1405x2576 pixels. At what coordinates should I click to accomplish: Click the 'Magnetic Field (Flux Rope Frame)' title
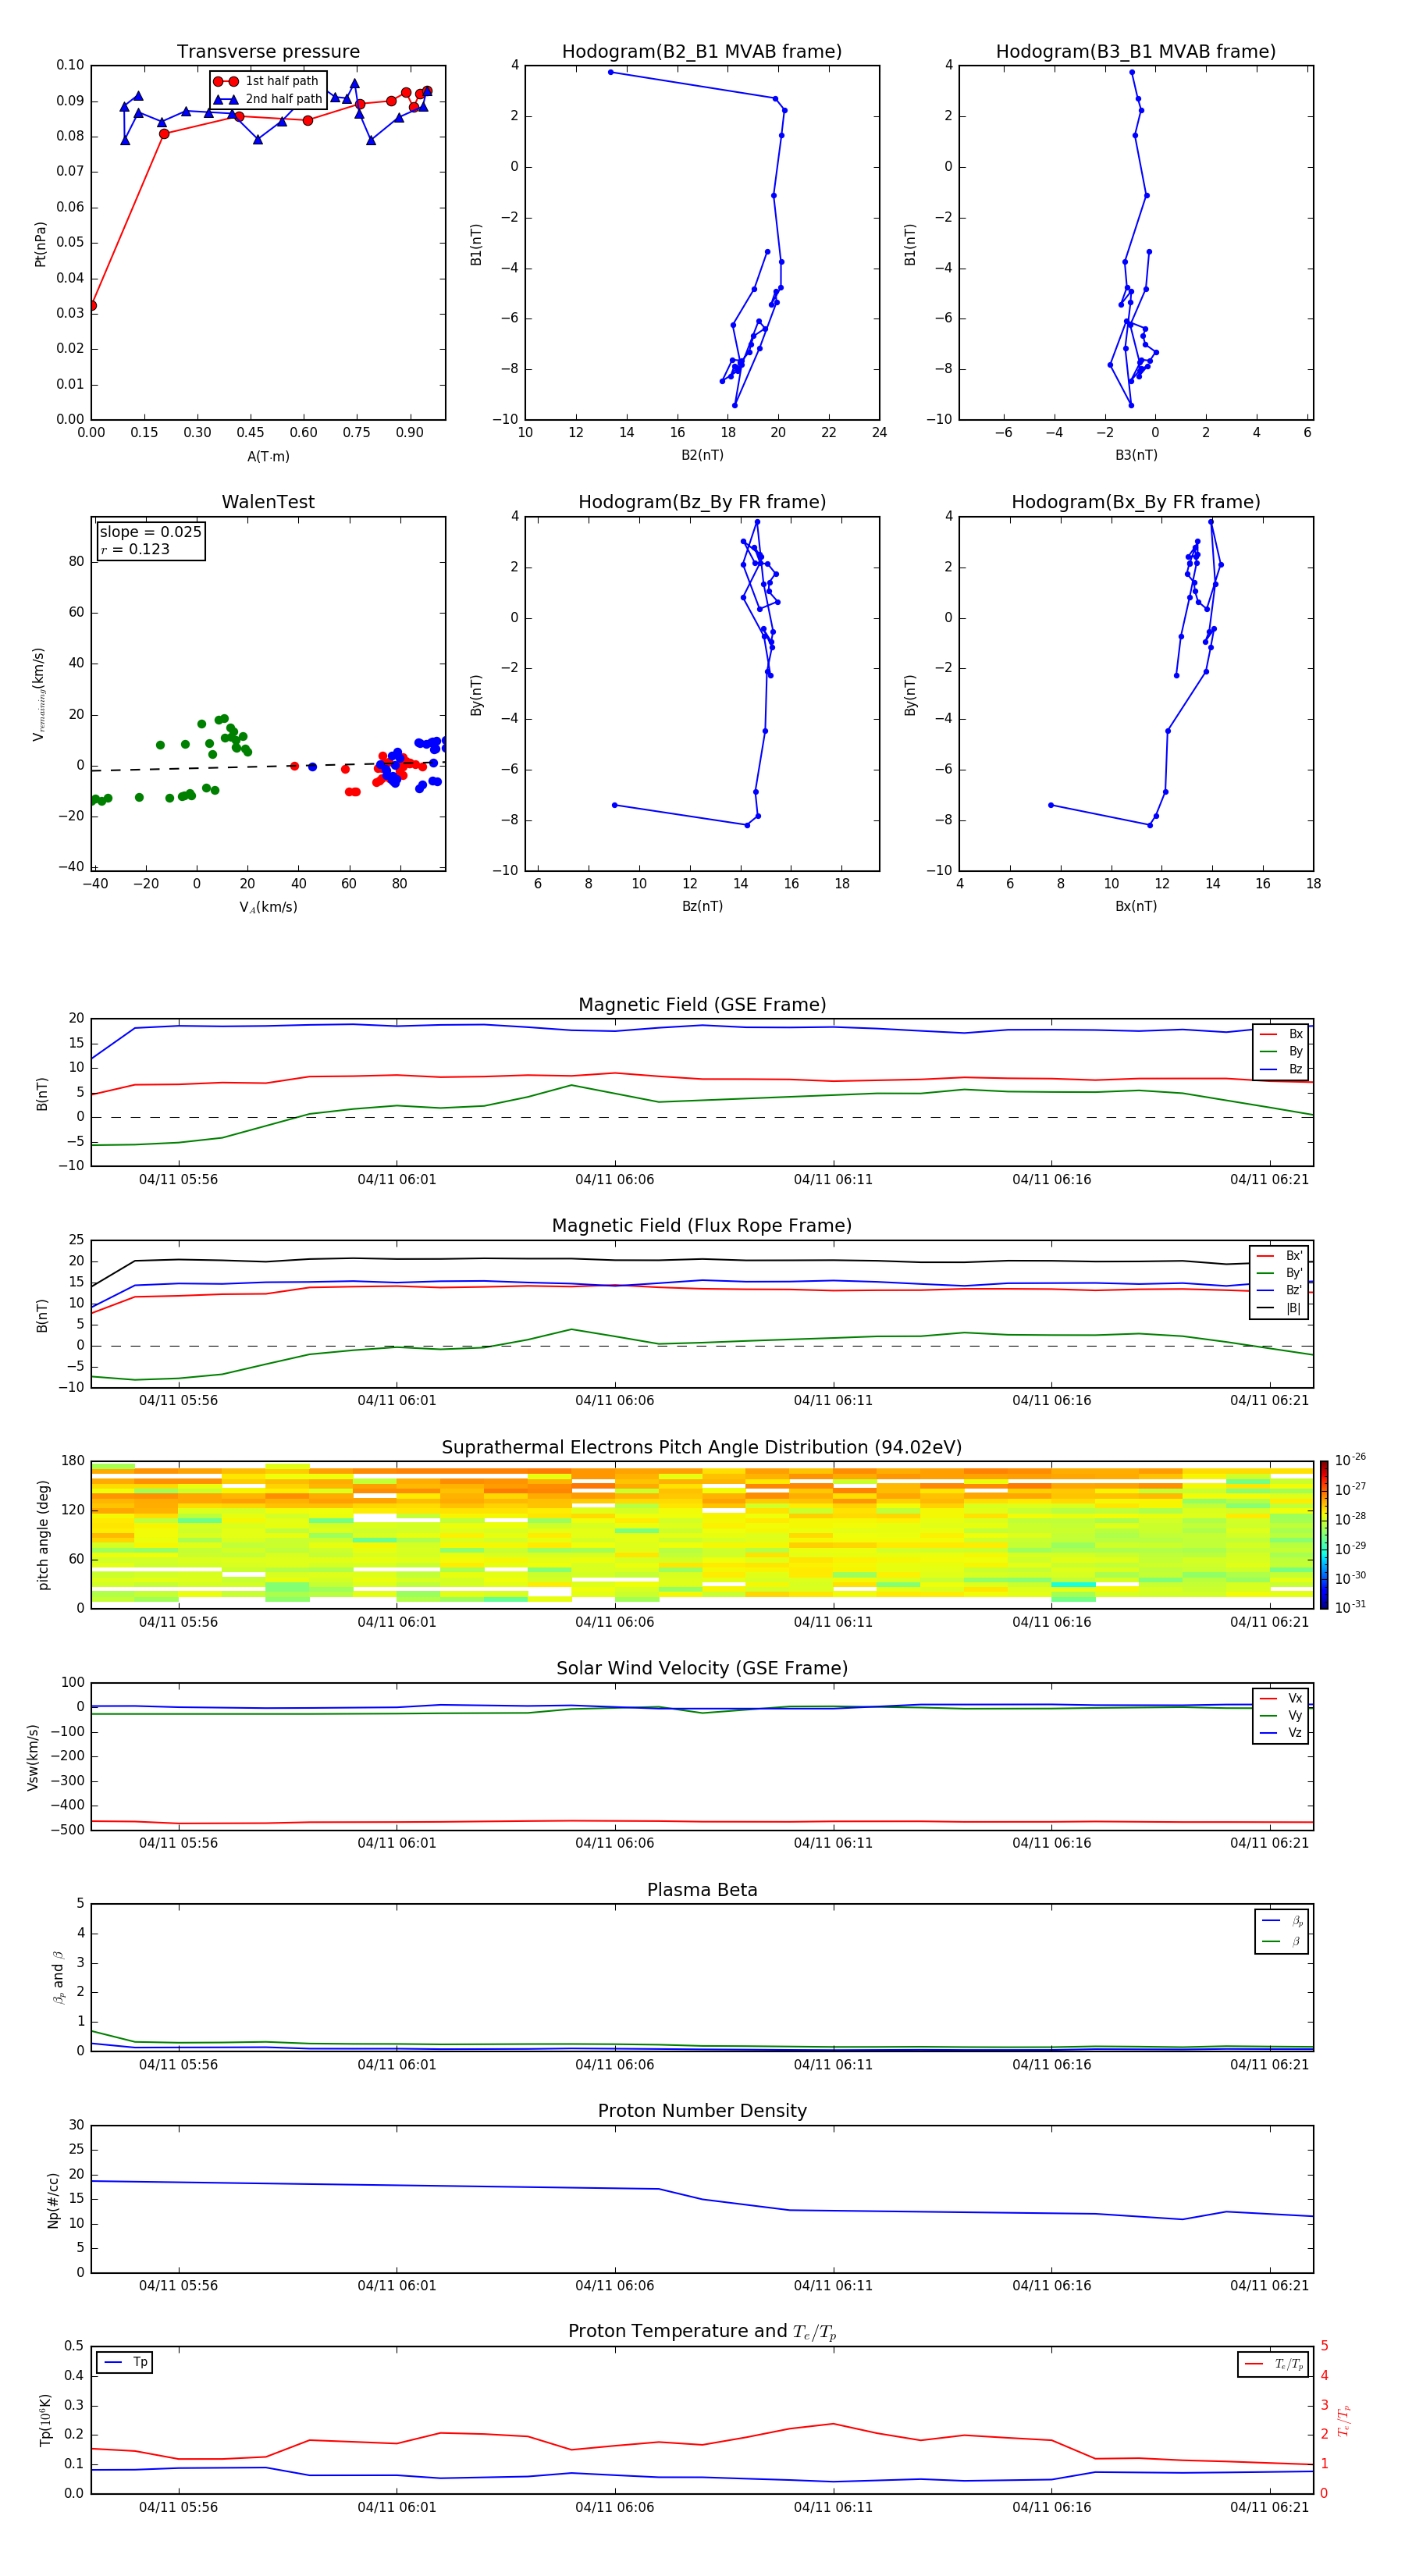click(702, 1226)
